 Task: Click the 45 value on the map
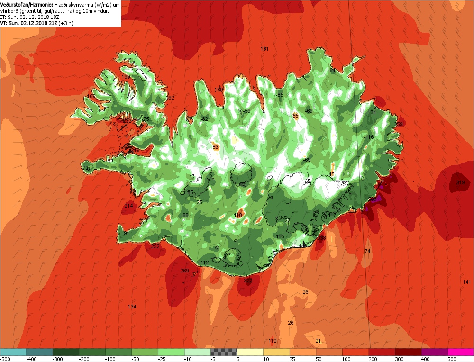[332, 175]
